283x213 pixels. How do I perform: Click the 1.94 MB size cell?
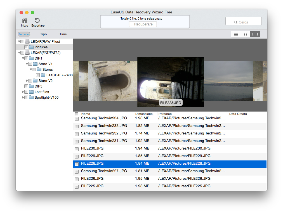click(x=142, y=148)
